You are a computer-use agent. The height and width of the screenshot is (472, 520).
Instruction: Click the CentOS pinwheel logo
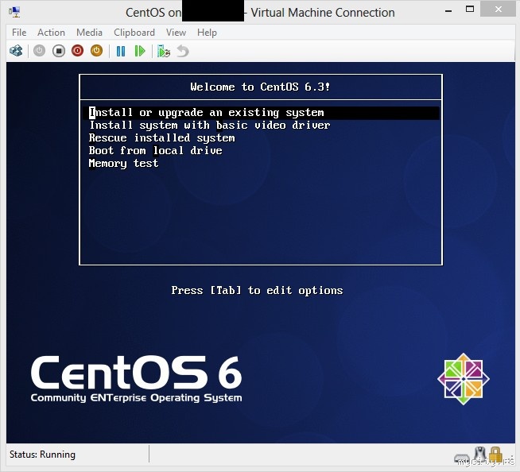click(x=464, y=379)
